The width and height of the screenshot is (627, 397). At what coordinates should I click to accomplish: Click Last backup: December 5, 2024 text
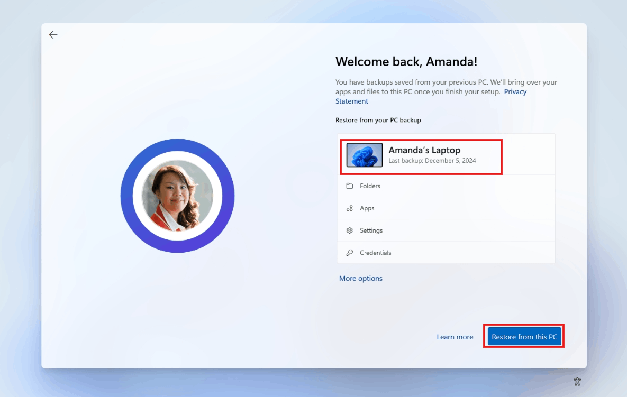click(432, 161)
